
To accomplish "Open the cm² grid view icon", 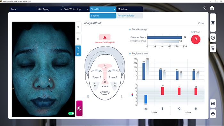I will [213, 48].
